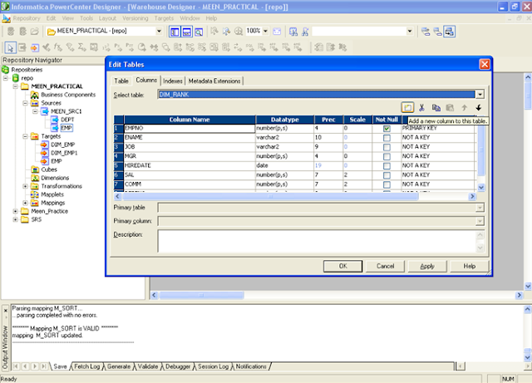Image resolution: width=532 pixels, height=383 pixels.
Task: Check Not Null for JOB row
Action: [387, 147]
